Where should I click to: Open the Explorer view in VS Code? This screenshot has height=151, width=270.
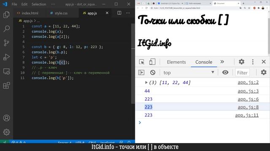pyautogui.click(x=6, y=15)
